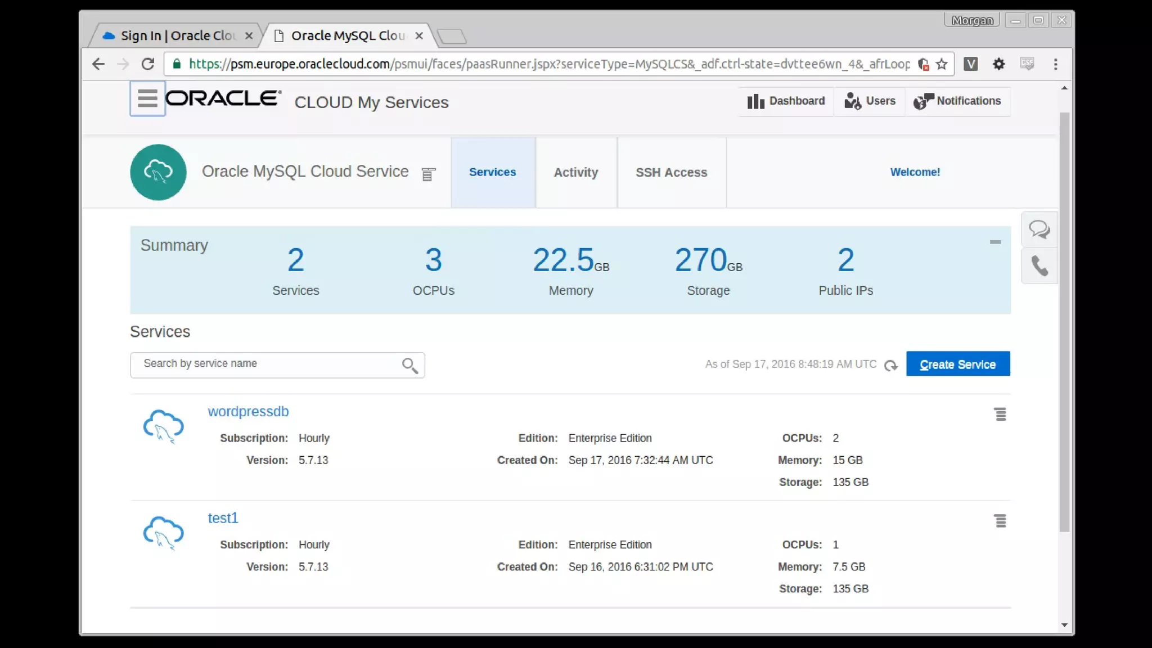Refresh the services list timestamp

tap(890, 366)
